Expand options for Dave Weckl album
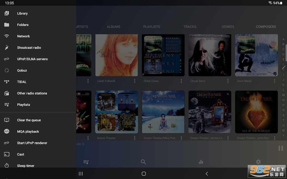The image size is (287, 179). (274, 81)
